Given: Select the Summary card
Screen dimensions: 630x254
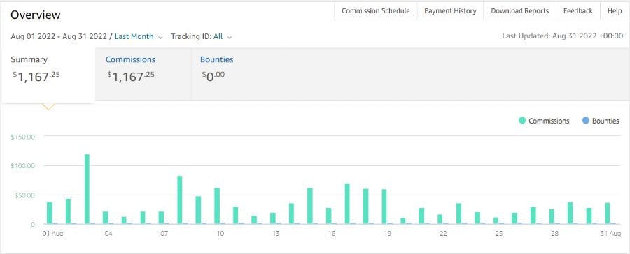Looking at the screenshot, I should (48, 75).
